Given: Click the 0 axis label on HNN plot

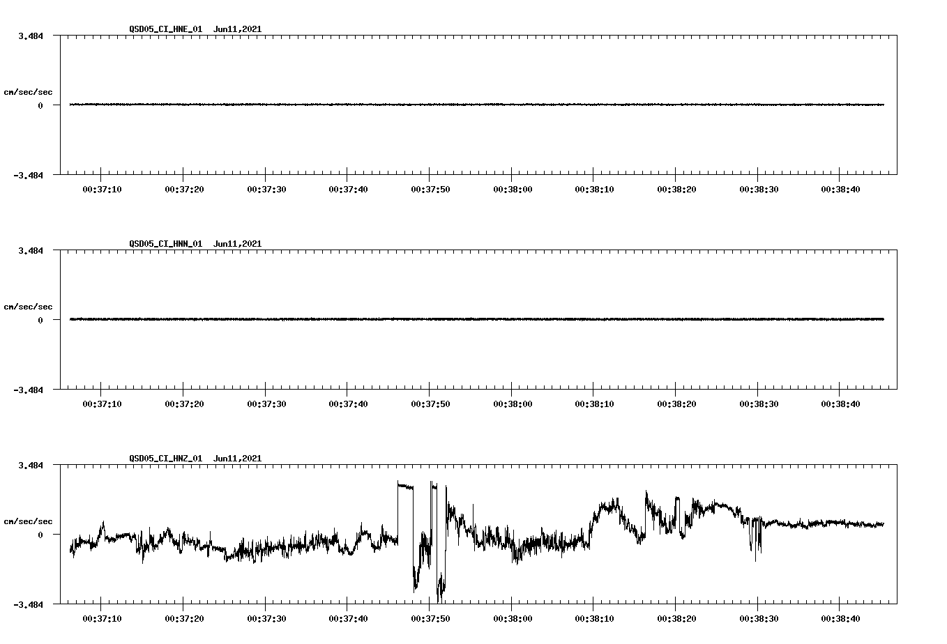Looking at the screenshot, I should point(40,320).
